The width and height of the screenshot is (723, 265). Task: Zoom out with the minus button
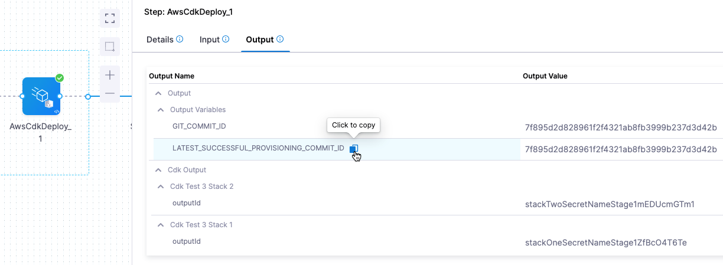click(x=109, y=93)
